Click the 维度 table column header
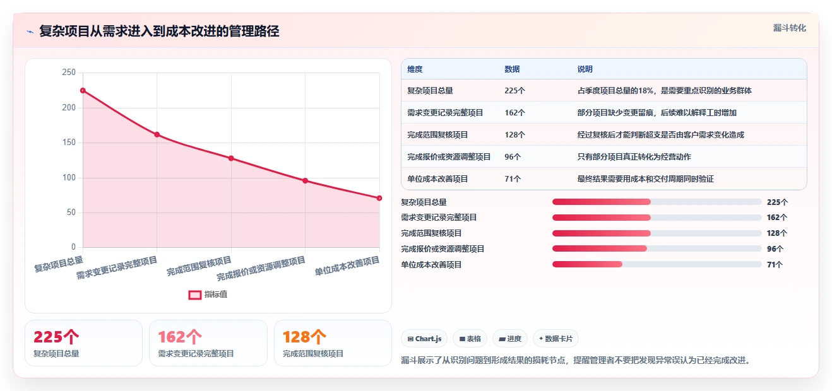832x391 pixels. 415,69
